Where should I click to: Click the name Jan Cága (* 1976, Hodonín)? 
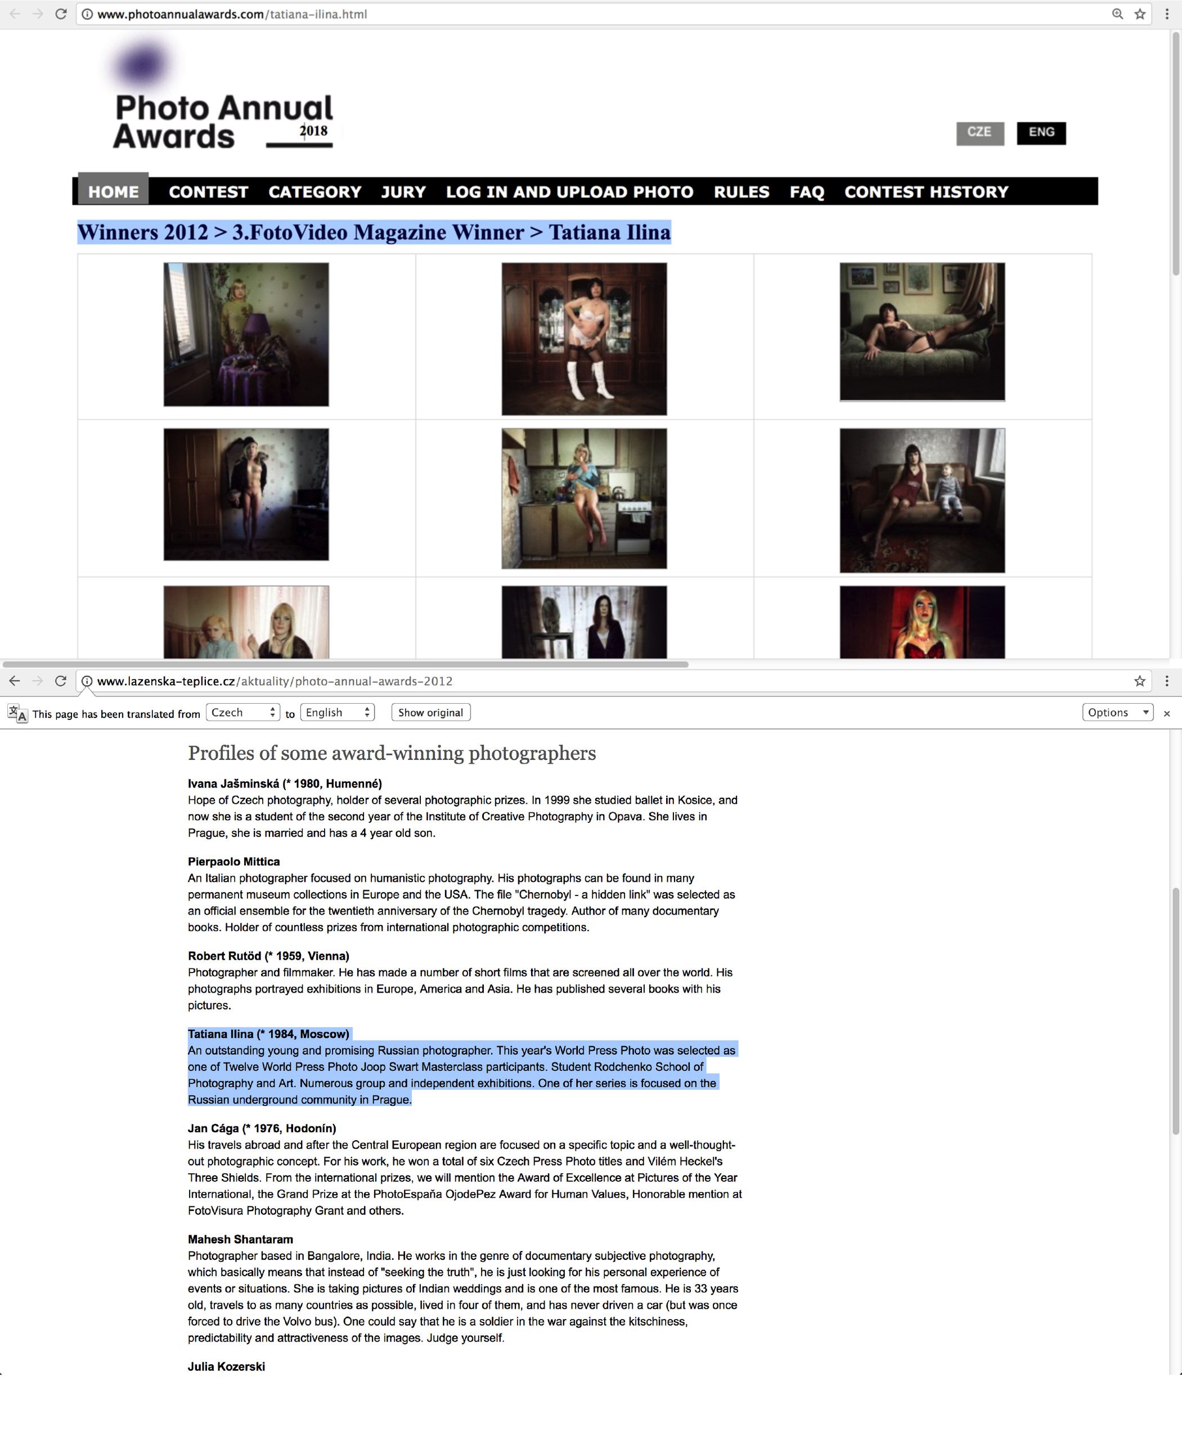(262, 1128)
